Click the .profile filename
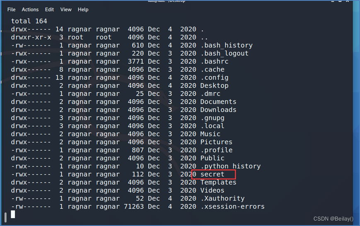The image size is (360, 226). pyautogui.click(x=216, y=150)
